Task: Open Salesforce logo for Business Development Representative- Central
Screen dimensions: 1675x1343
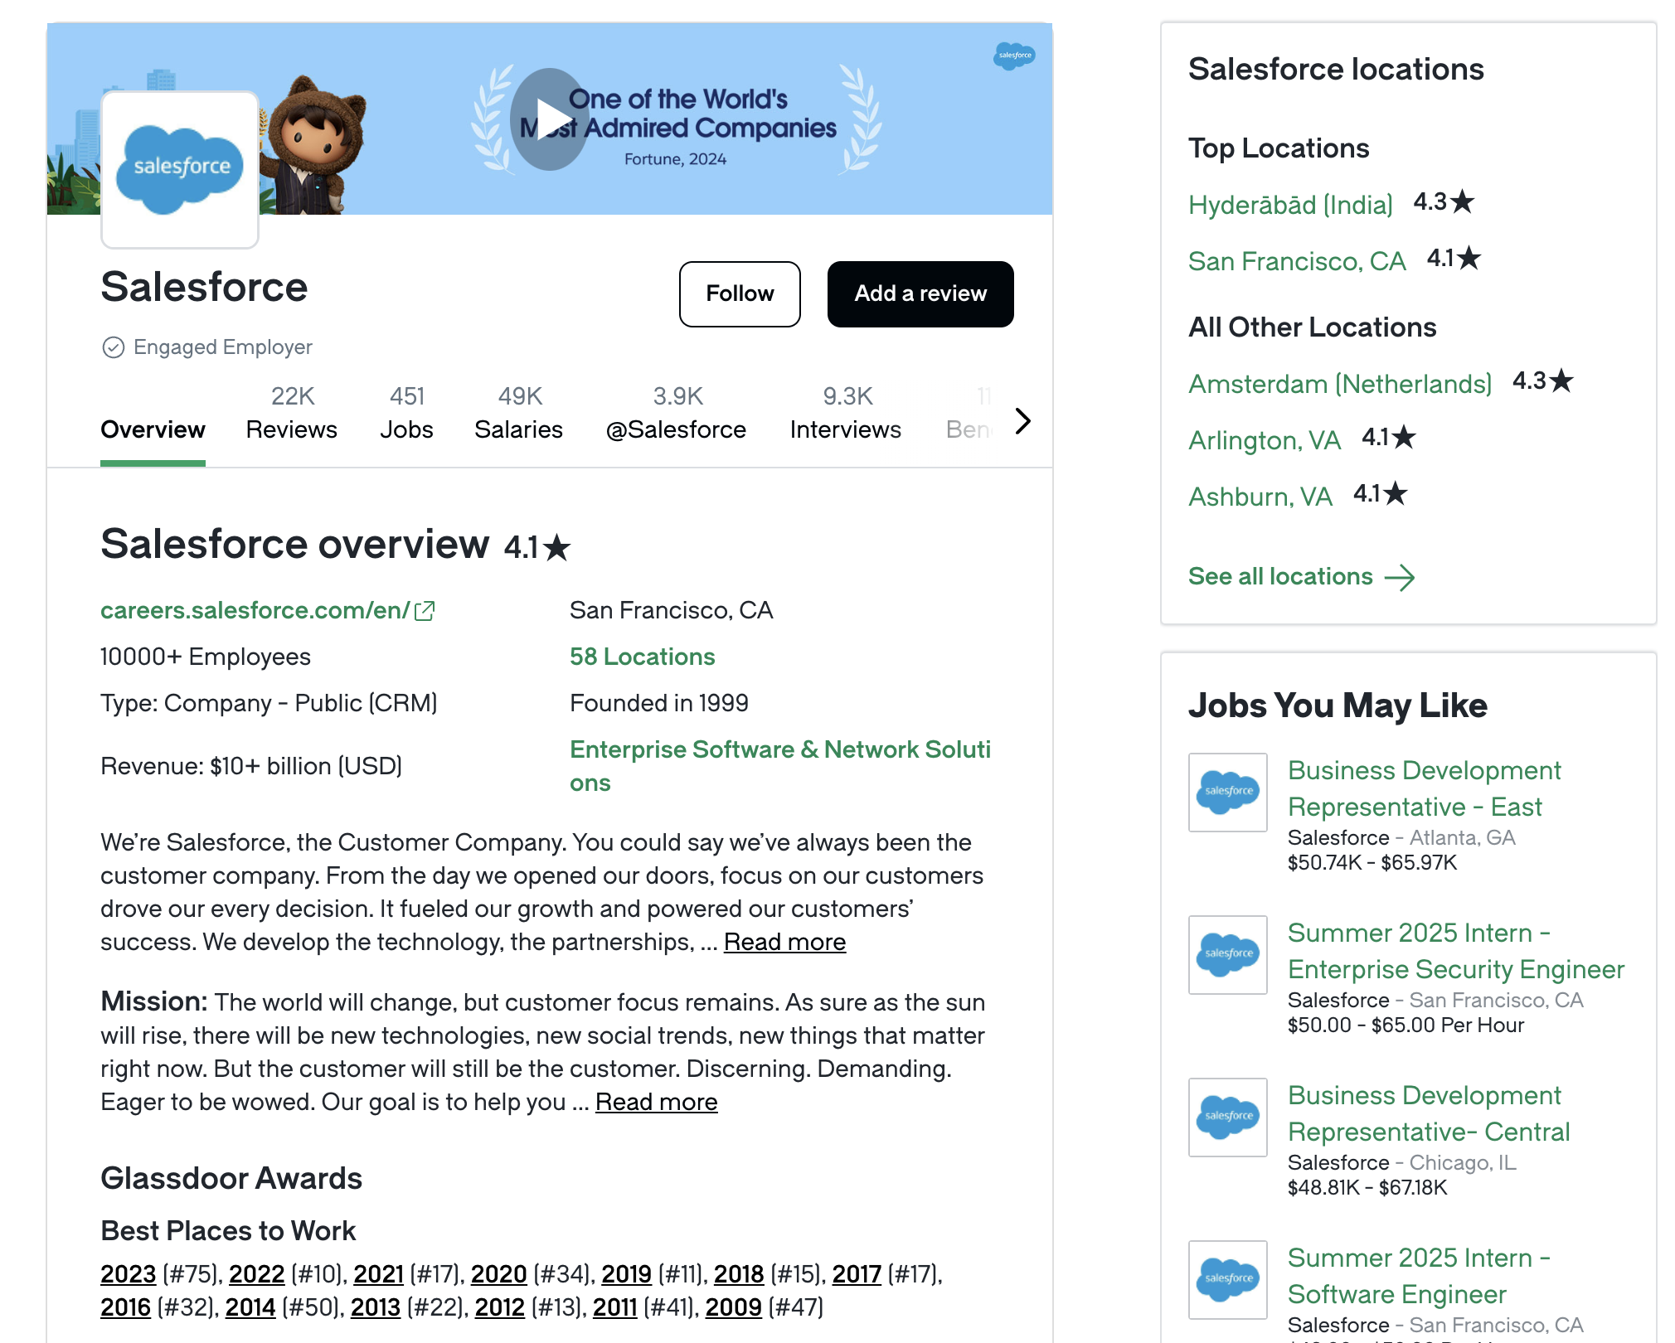Action: pyautogui.click(x=1228, y=1117)
